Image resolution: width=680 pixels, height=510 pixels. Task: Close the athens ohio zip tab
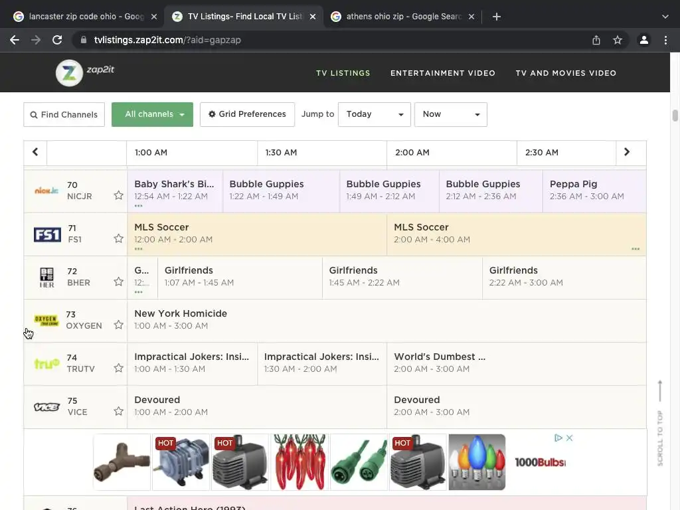click(x=471, y=17)
